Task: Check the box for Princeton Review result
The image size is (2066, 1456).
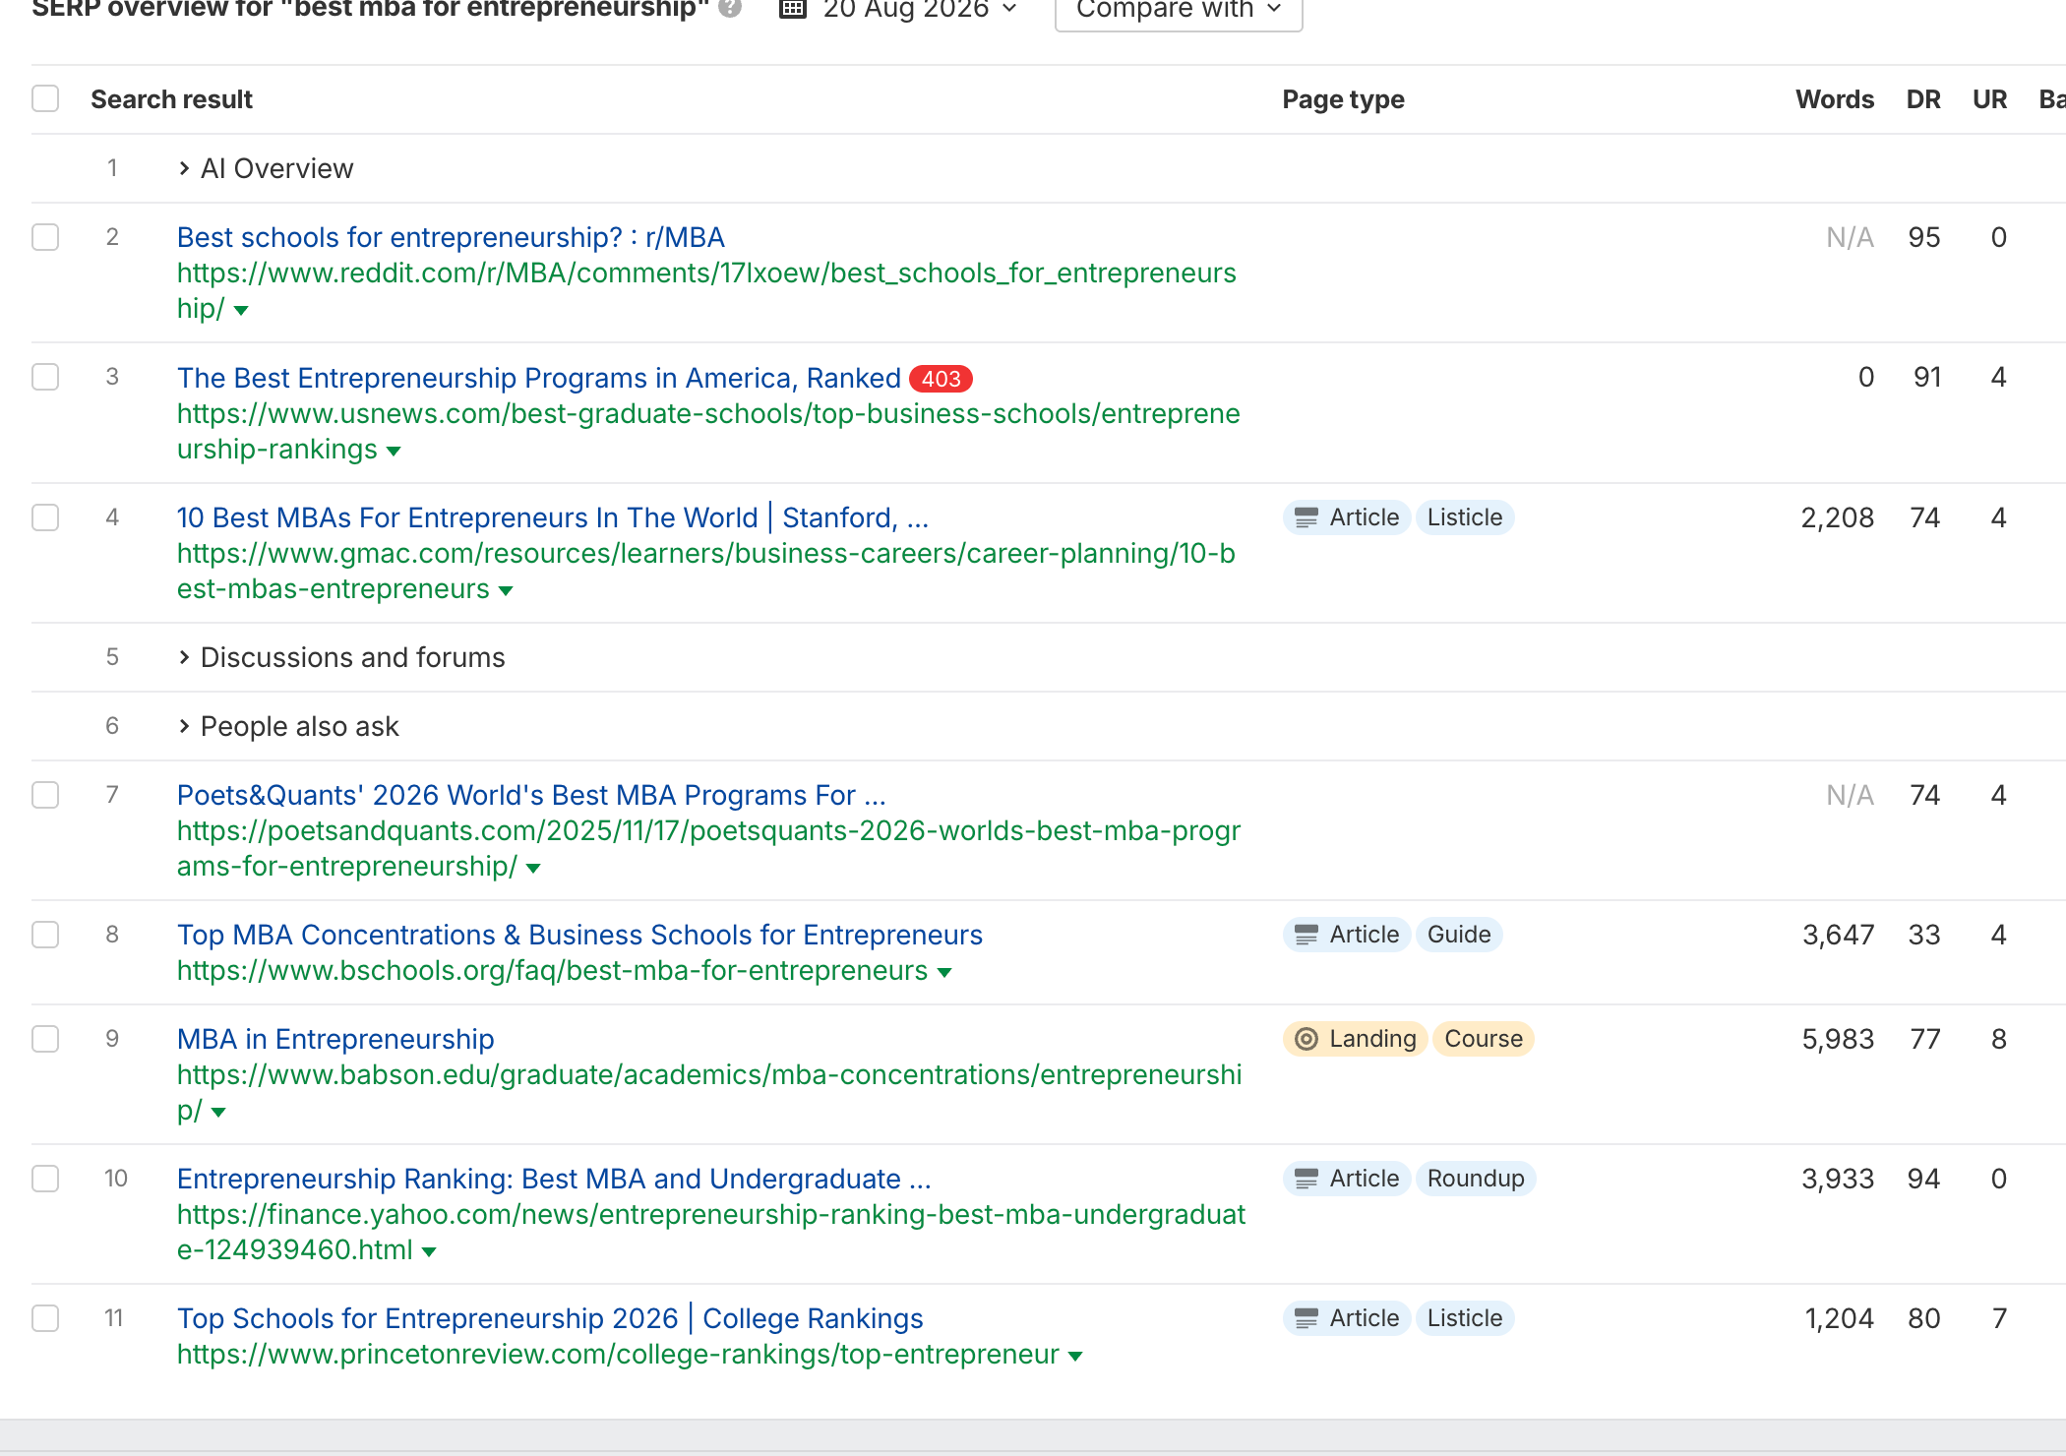Action: click(x=45, y=1318)
